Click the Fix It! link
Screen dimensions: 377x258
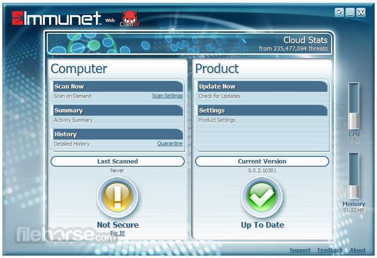coord(117,233)
